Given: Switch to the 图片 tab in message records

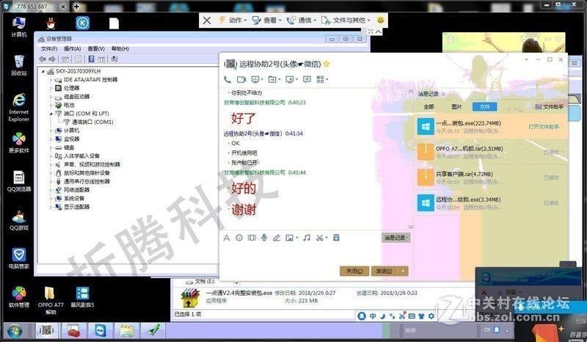Looking at the screenshot, I should pos(456,106).
